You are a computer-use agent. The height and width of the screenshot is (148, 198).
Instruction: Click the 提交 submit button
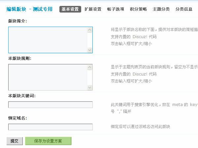pos(15,141)
